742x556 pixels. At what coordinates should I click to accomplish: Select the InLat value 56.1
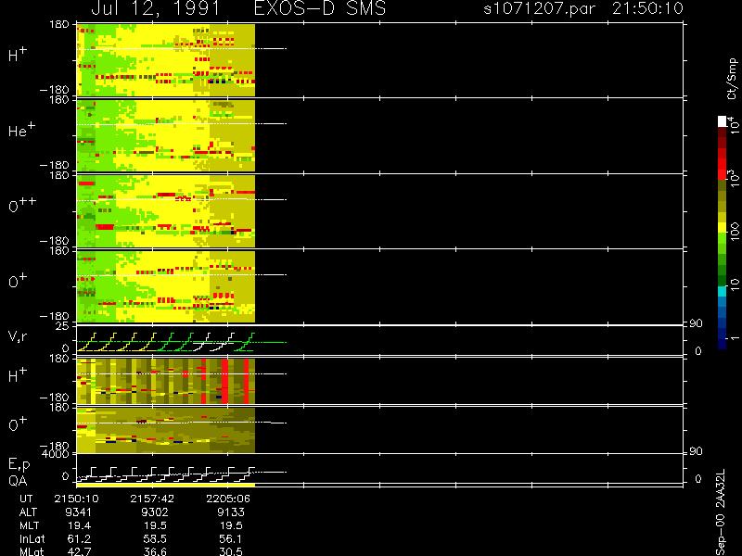pyautogui.click(x=231, y=538)
